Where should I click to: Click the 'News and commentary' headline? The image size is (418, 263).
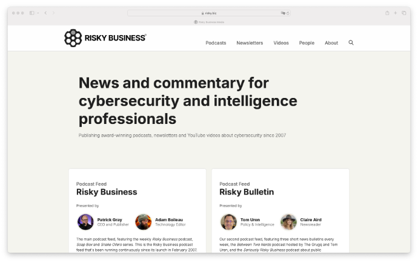[x=188, y=101]
